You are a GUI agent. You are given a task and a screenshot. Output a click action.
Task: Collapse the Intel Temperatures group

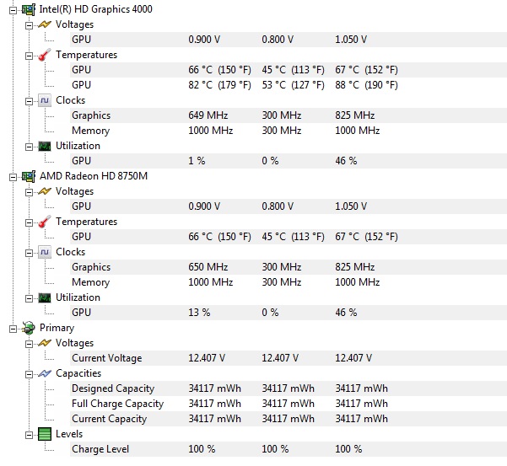click(29, 55)
